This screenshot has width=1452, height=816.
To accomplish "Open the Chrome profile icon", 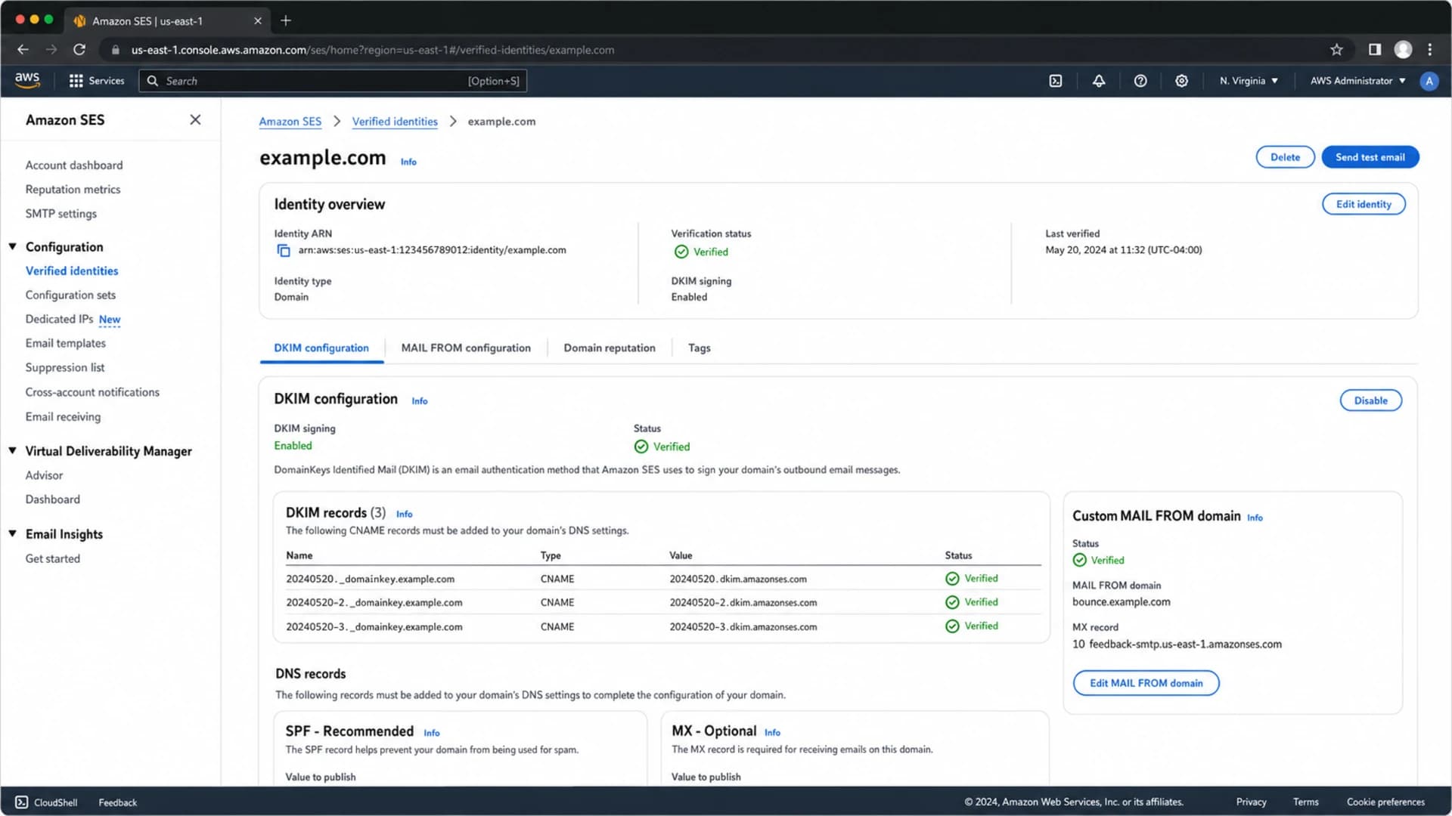I will tap(1403, 50).
